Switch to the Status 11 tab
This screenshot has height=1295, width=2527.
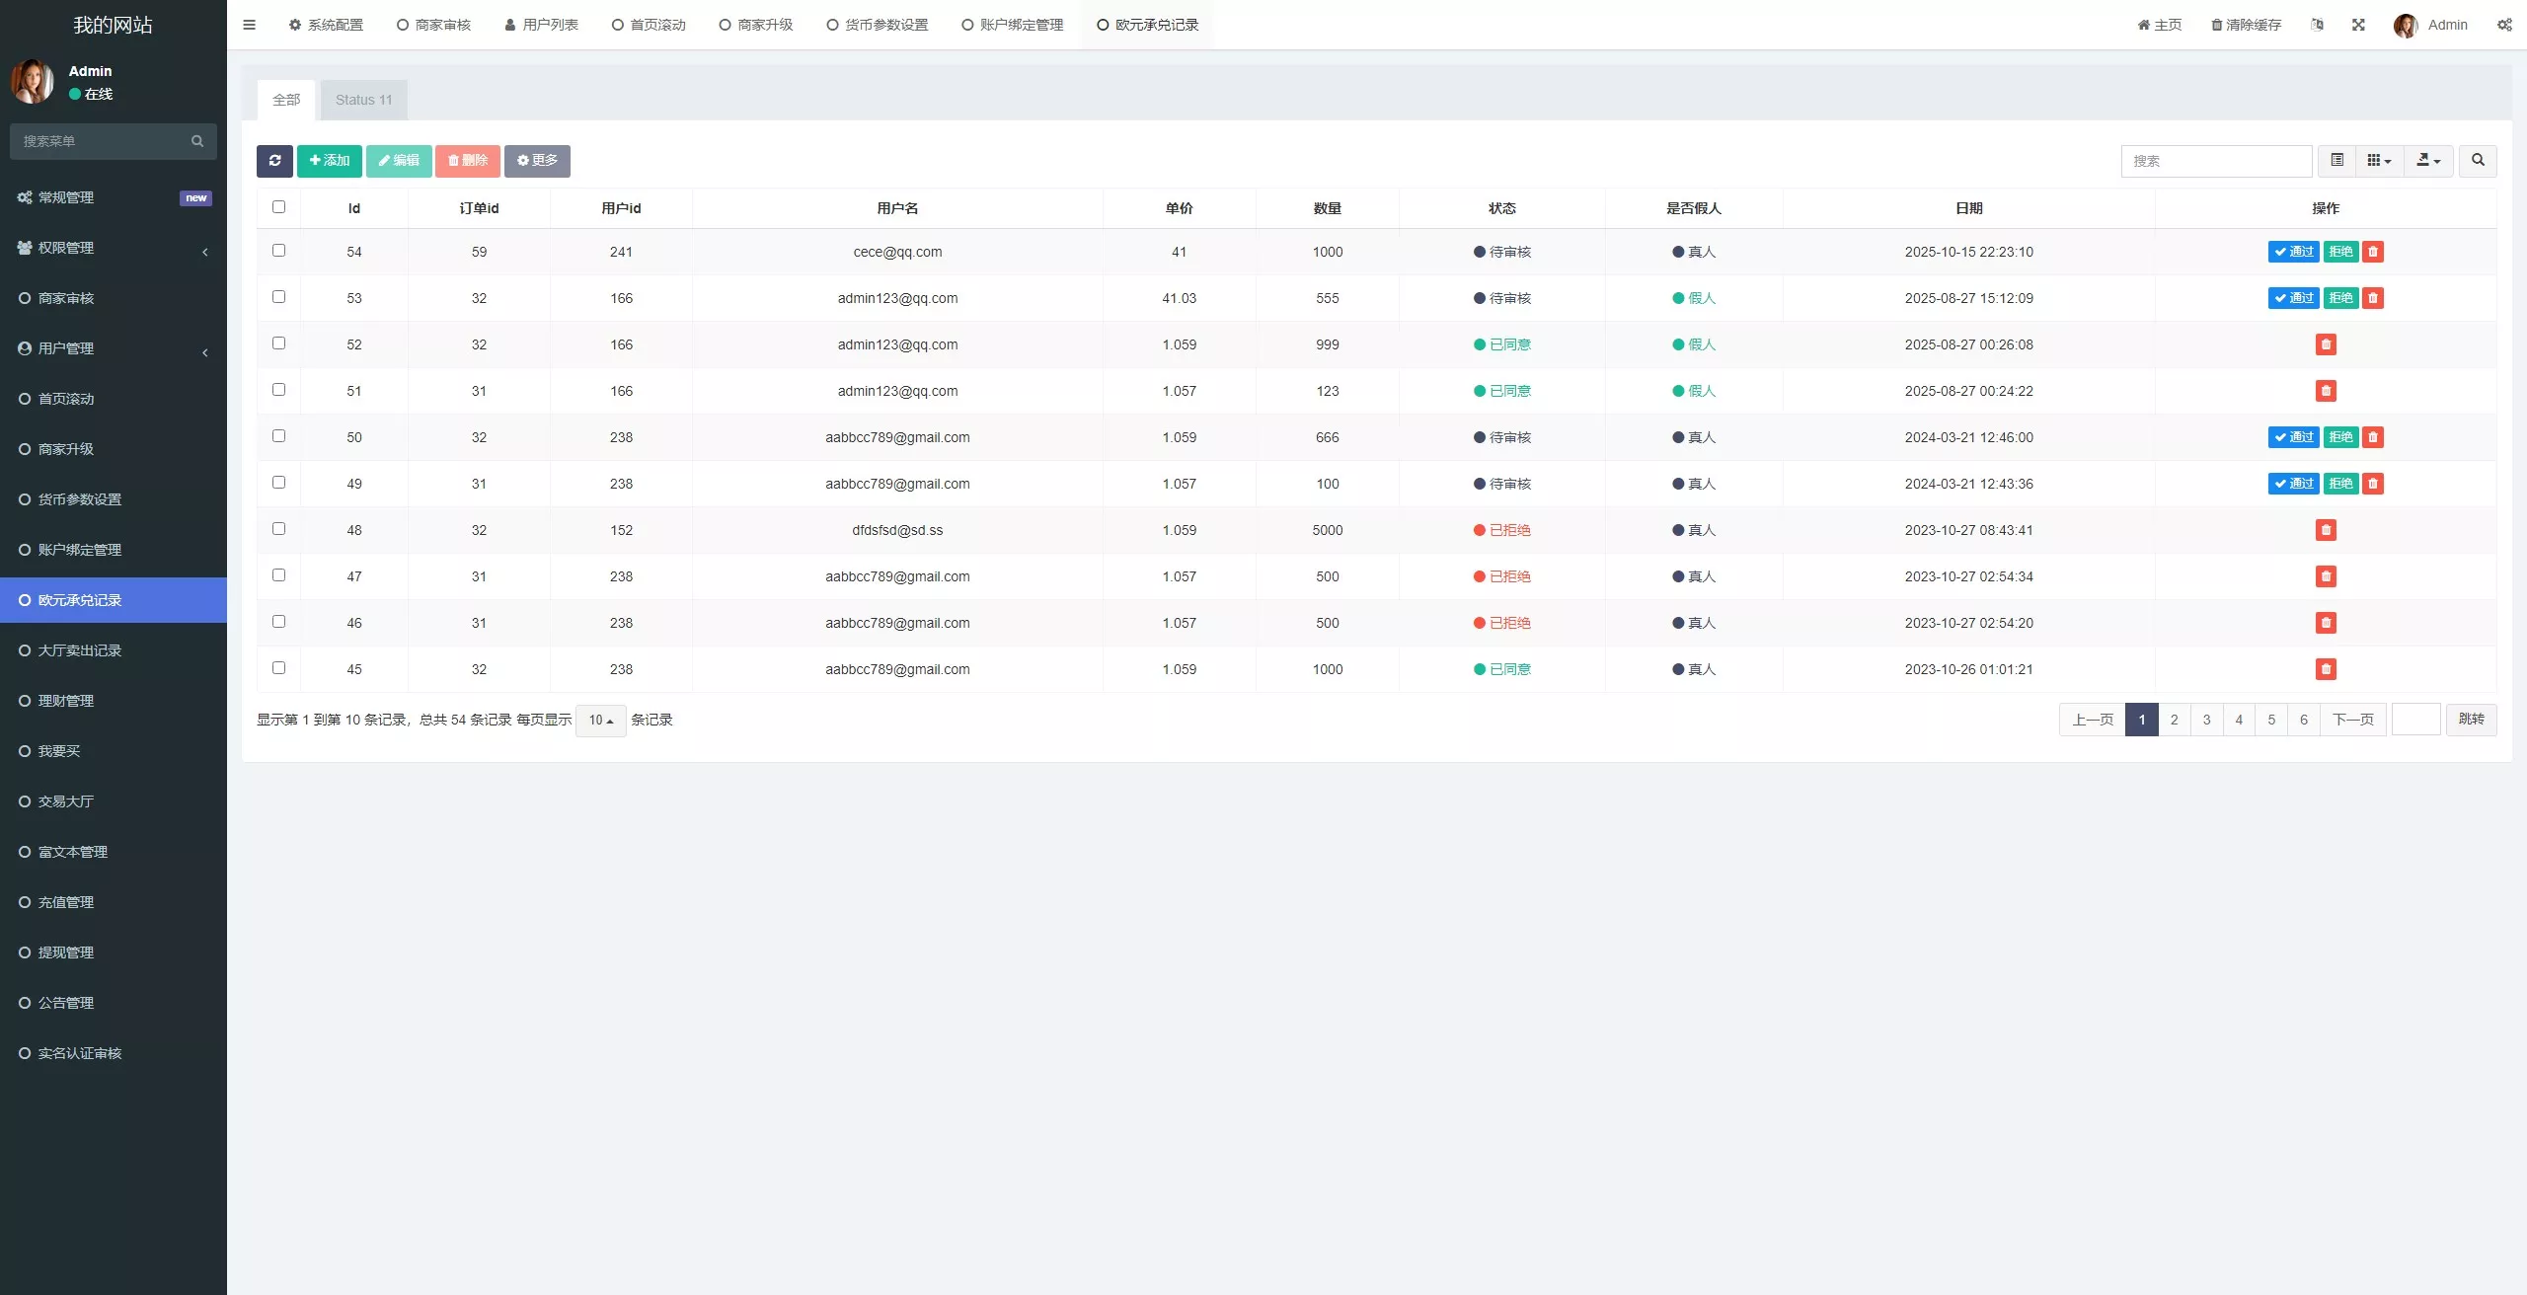(363, 100)
